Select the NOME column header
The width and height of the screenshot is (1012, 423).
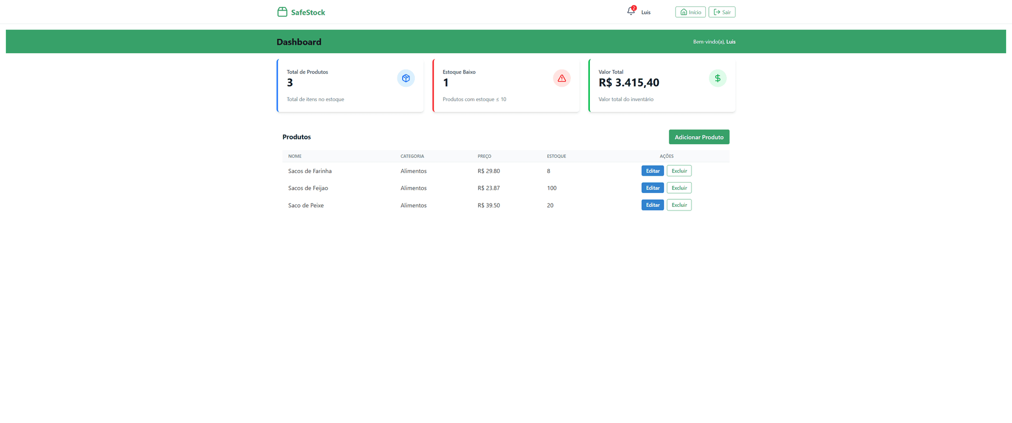(295, 156)
